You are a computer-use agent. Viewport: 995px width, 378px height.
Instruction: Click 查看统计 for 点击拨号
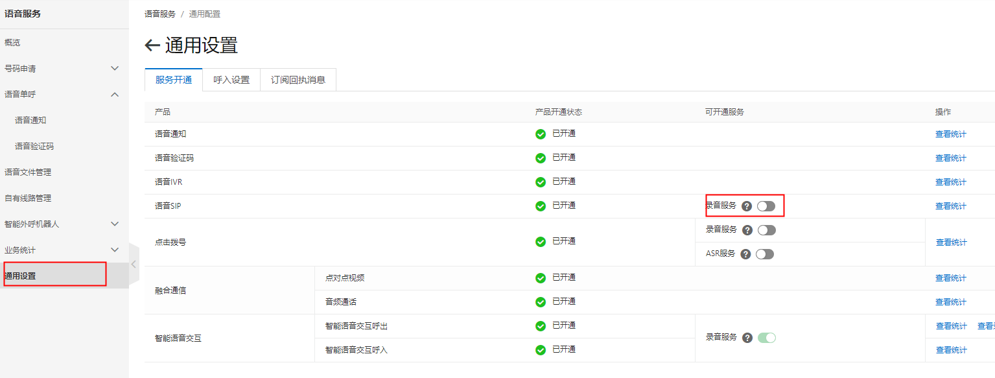[951, 242]
